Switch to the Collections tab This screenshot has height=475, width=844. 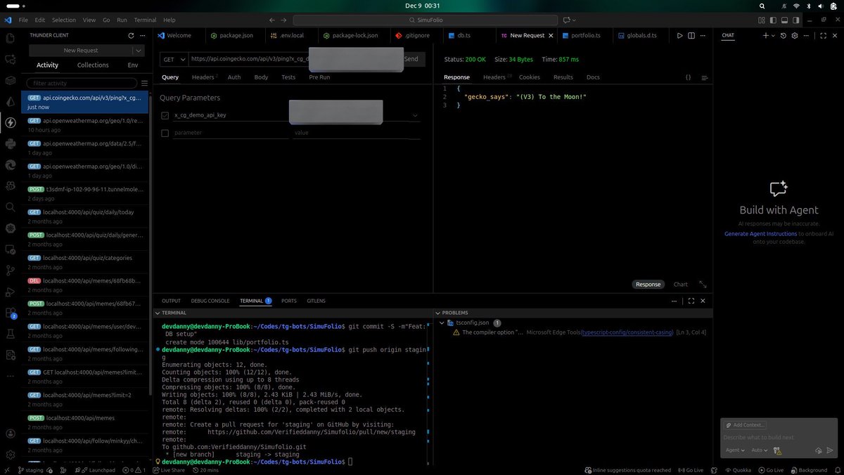tap(93, 65)
